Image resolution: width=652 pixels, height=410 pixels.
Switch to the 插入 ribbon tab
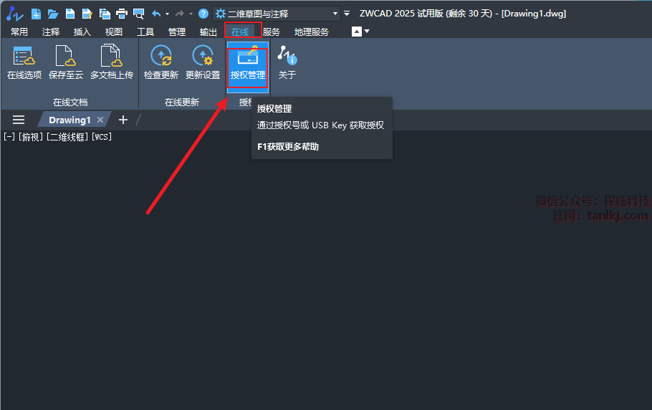[82, 32]
